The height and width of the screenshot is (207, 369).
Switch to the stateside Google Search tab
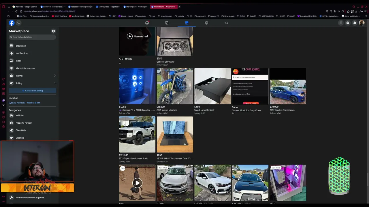click(25, 7)
